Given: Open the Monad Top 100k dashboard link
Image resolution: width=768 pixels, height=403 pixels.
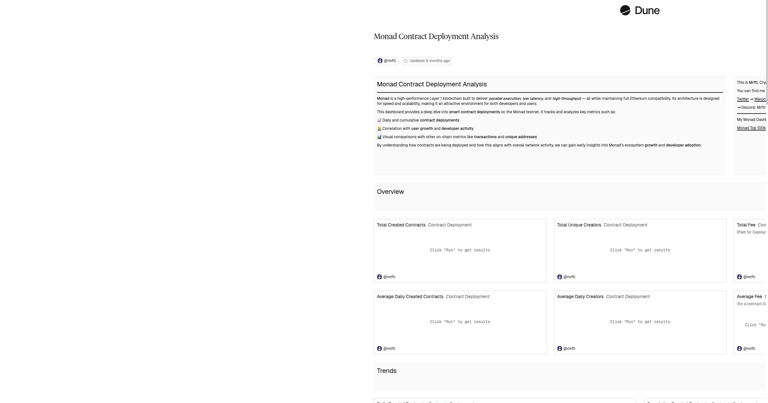Looking at the screenshot, I should click(x=751, y=128).
